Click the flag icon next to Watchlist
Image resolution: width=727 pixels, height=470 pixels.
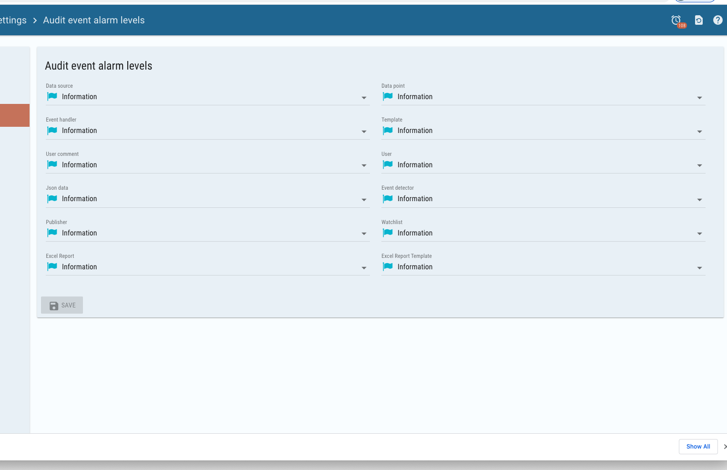[x=388, y=233]
